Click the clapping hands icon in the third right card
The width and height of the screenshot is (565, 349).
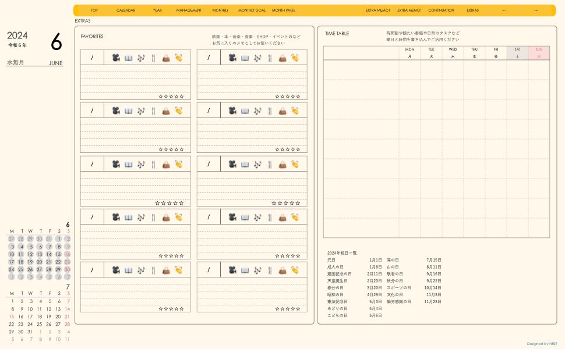pos(295,164)
